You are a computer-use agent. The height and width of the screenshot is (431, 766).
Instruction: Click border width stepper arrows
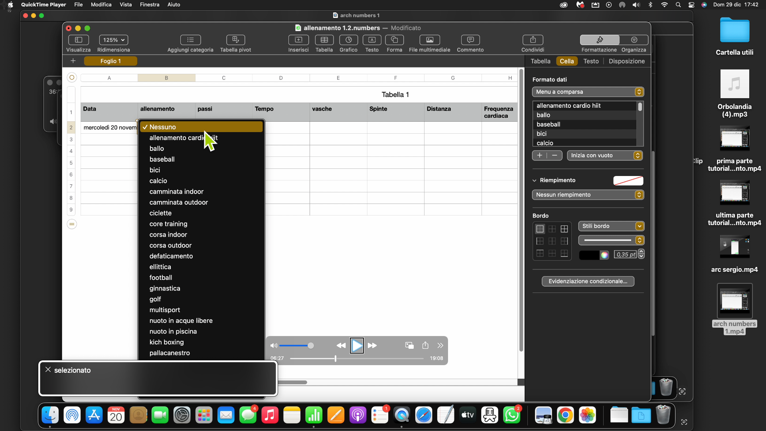[641, 254]
